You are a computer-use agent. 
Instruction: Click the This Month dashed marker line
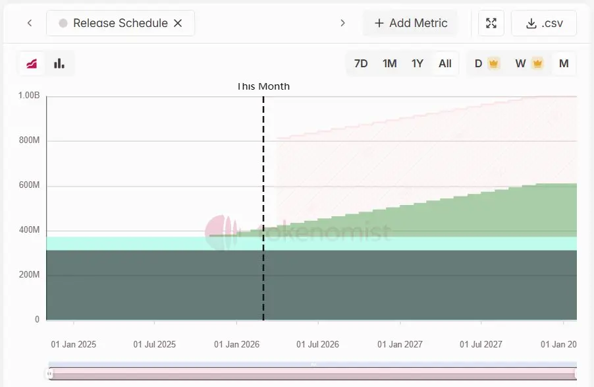(263, 208)
